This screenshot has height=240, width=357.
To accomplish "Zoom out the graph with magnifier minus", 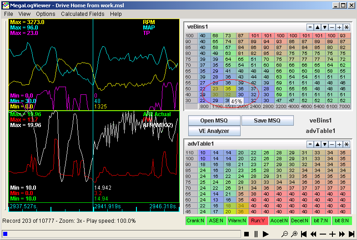I will point(285,234).
